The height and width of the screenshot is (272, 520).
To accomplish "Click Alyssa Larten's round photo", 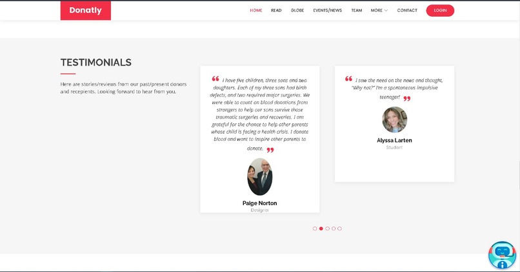I will (x=394, y=120).
